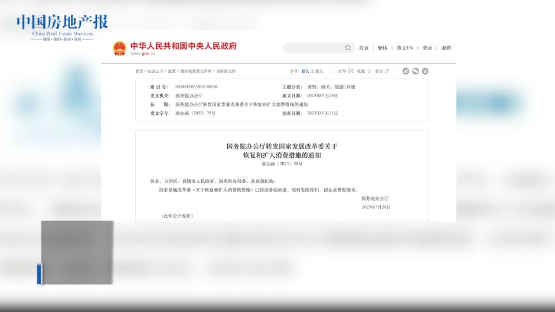The width and height of the screenshot is (555, 312).
Task: Click 国办函〔2023〕70号 under the heading
Action: click(x=282, y=164)
